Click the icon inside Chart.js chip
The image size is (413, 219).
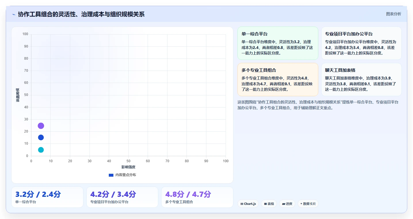(x=242, y=204)
